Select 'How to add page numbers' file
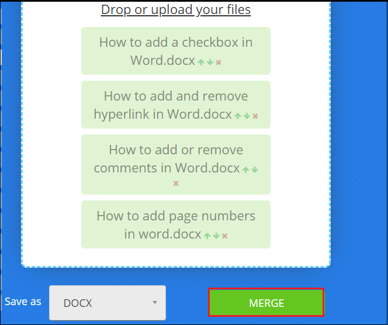Viewport: 388px width, 325px height. click(x=176, y=224)
